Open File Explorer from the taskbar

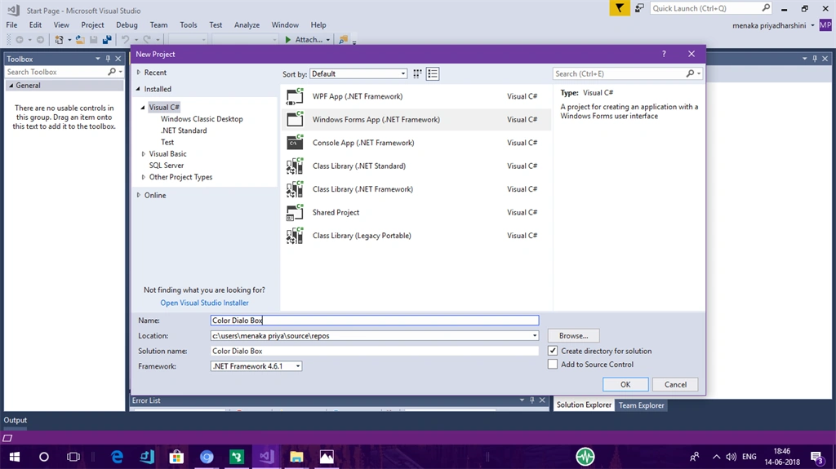click(x=296, y=457)
